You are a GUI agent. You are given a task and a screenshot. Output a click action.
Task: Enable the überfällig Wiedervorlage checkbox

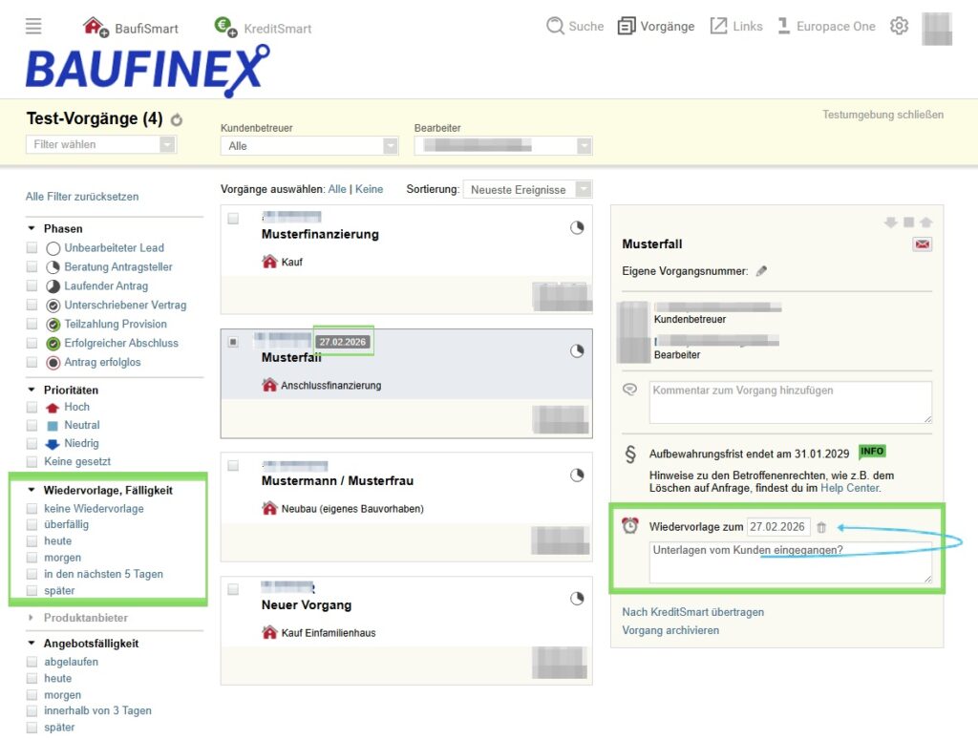click(x=32, y=525)
